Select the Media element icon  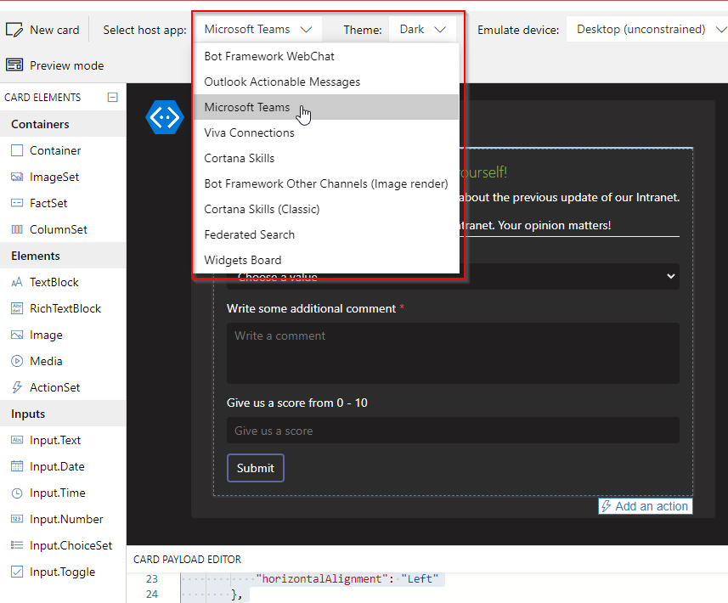point(17,361)
